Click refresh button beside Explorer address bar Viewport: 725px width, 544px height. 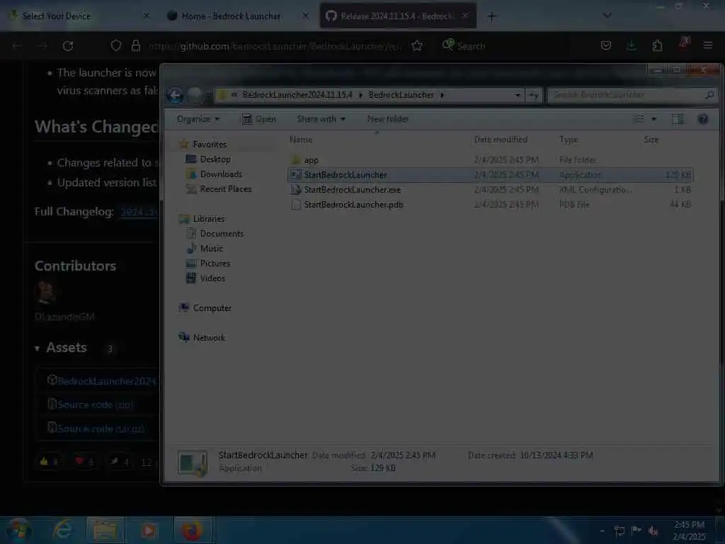point(534,96)
